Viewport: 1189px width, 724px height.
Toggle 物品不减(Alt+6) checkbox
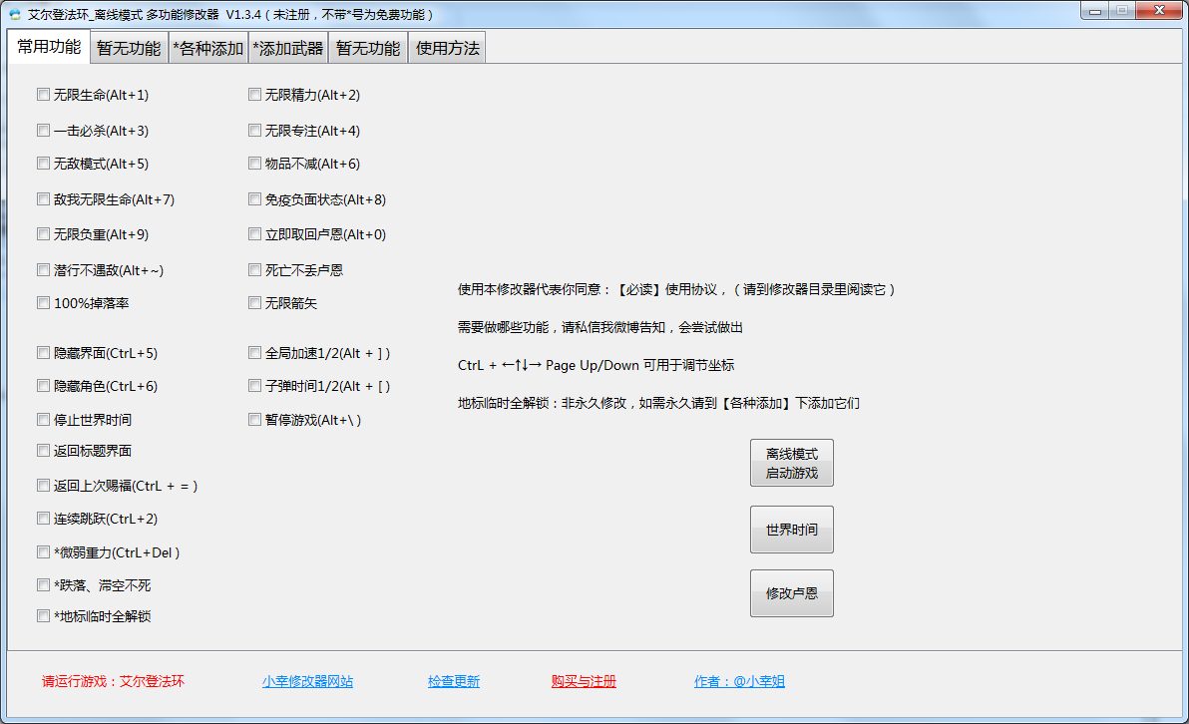[x=254, y=163]
